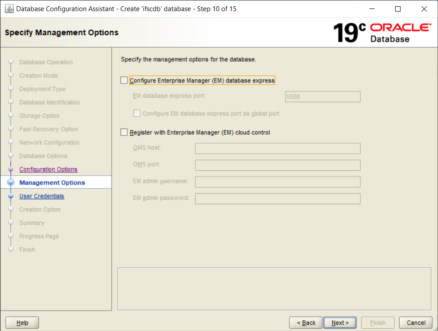438x331 pixels.
Task: Click the User Credentials step bullet
Action: [x=11, y=196]
